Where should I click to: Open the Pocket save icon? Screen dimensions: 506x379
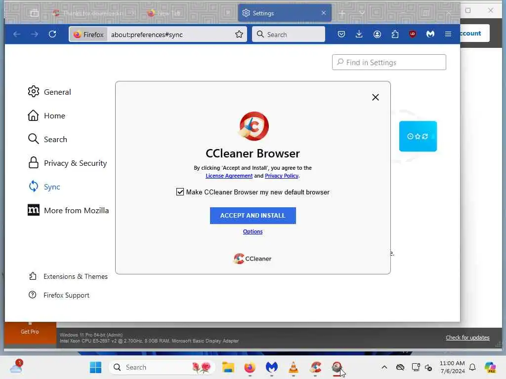pyautogui.click(x=341, y=34)
